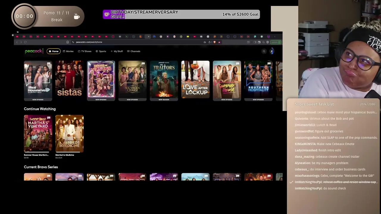381x214 pixels.
Task: Switch to the Movies tab
Action: pyautogui.click(x=68, y=51)
